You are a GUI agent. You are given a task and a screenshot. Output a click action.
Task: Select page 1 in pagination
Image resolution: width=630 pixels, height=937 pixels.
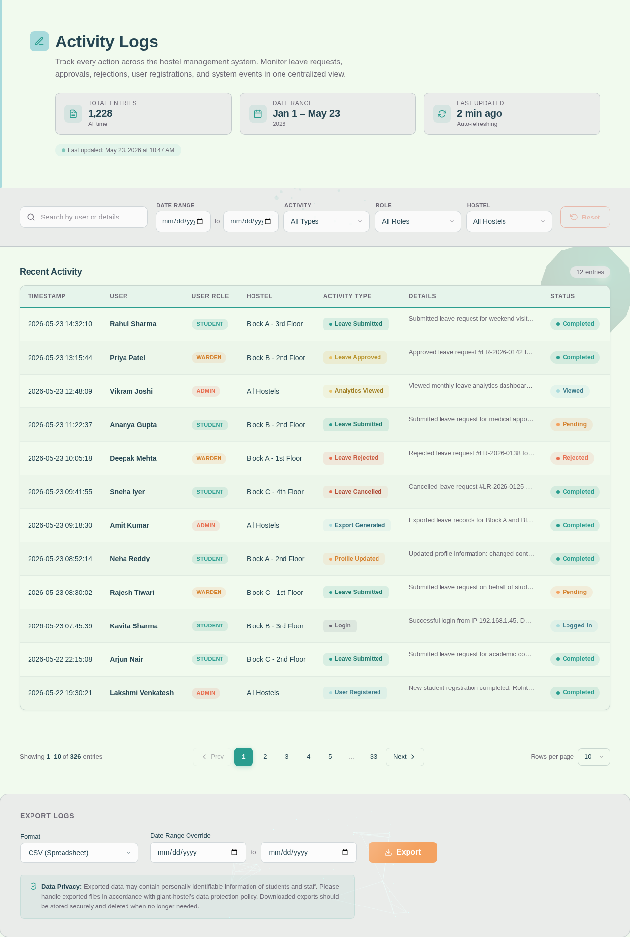tap(244, 757)
